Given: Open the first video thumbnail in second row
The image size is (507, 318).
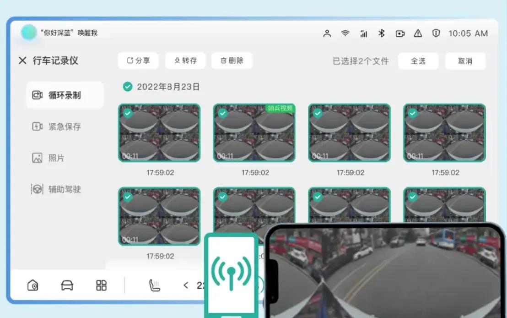Looking at the screenshot, I should click(159, 216).
